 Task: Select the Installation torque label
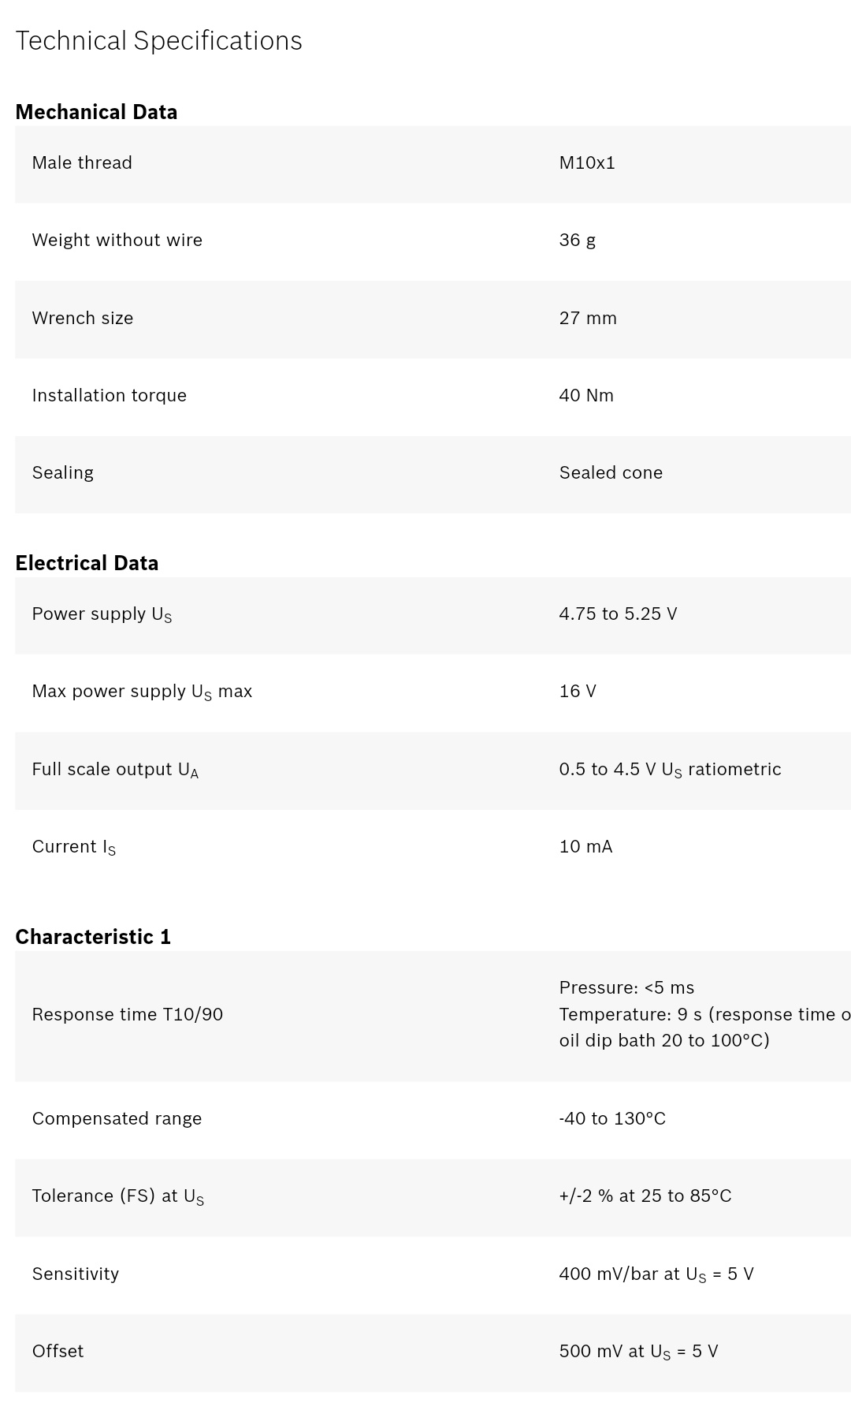[x=109, y=395]
